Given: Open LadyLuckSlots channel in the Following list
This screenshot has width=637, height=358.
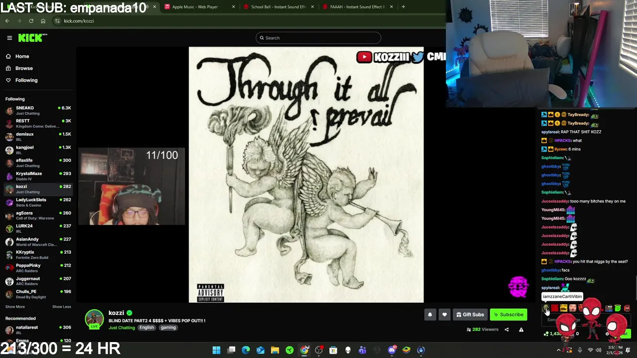Looking at the screenshot, I should (x=38, y=202).
